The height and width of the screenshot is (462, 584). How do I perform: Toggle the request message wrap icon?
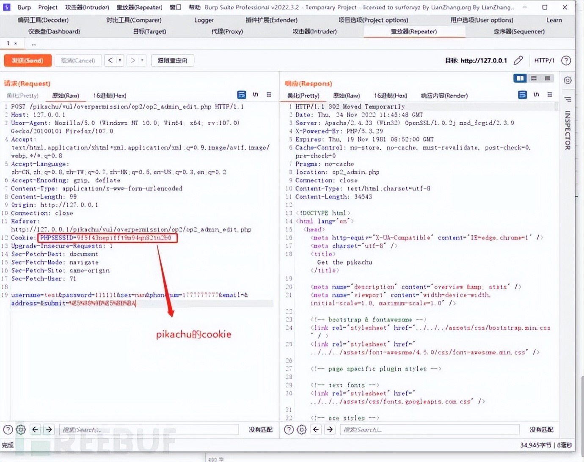[x=242, y=95]
